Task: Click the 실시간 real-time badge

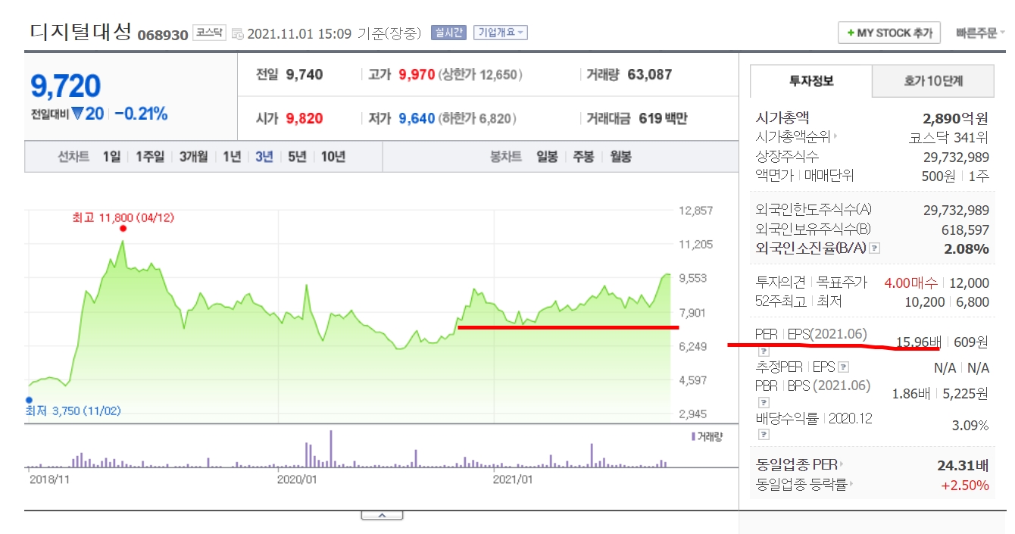Action: coord(448,33)
